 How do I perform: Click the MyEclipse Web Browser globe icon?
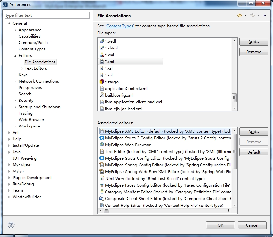102,145
